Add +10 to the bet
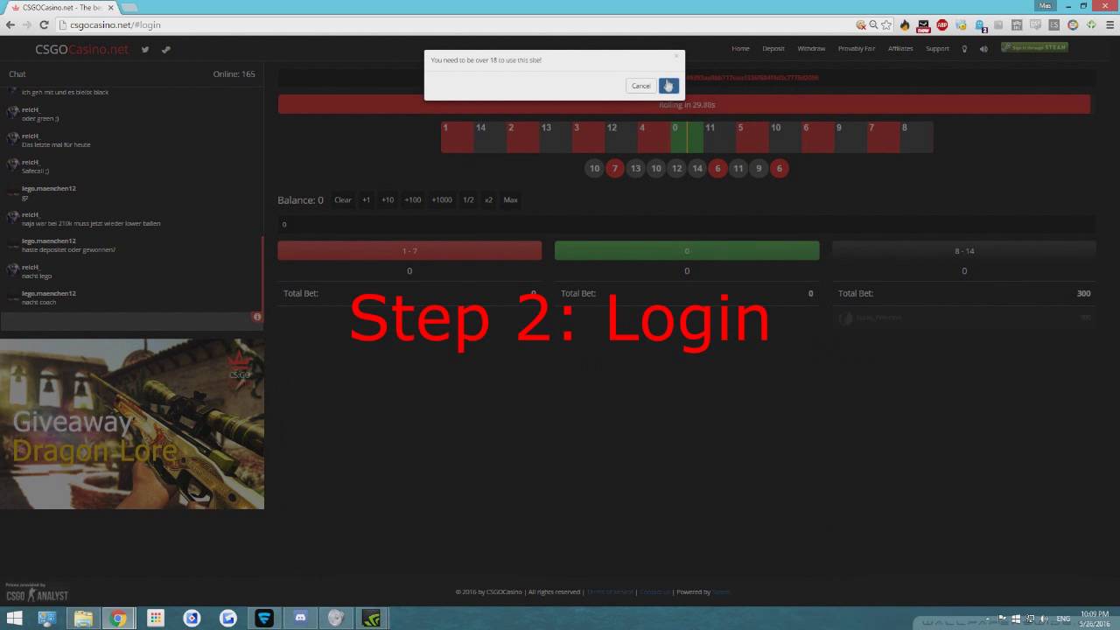 [387, 200]
